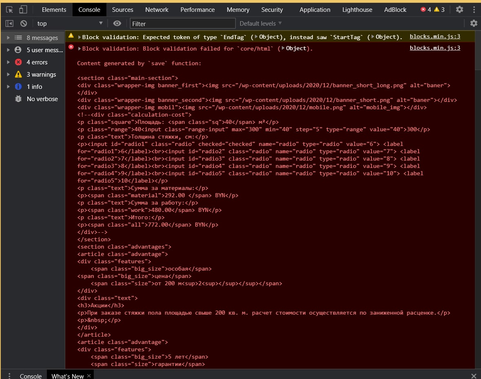Expand the StartTag Object in warning

373,37
